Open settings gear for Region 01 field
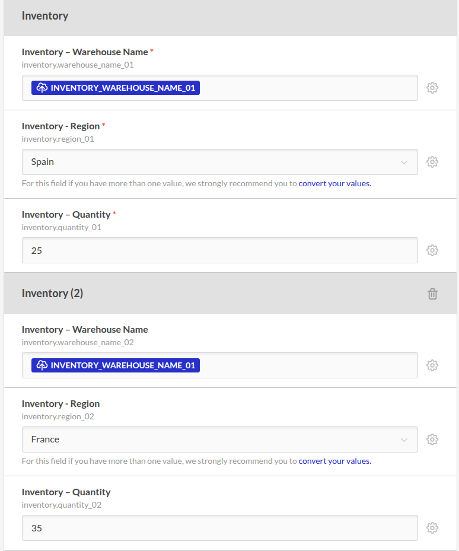The width and height of the screenshot is (459, 551). (432, 162)
